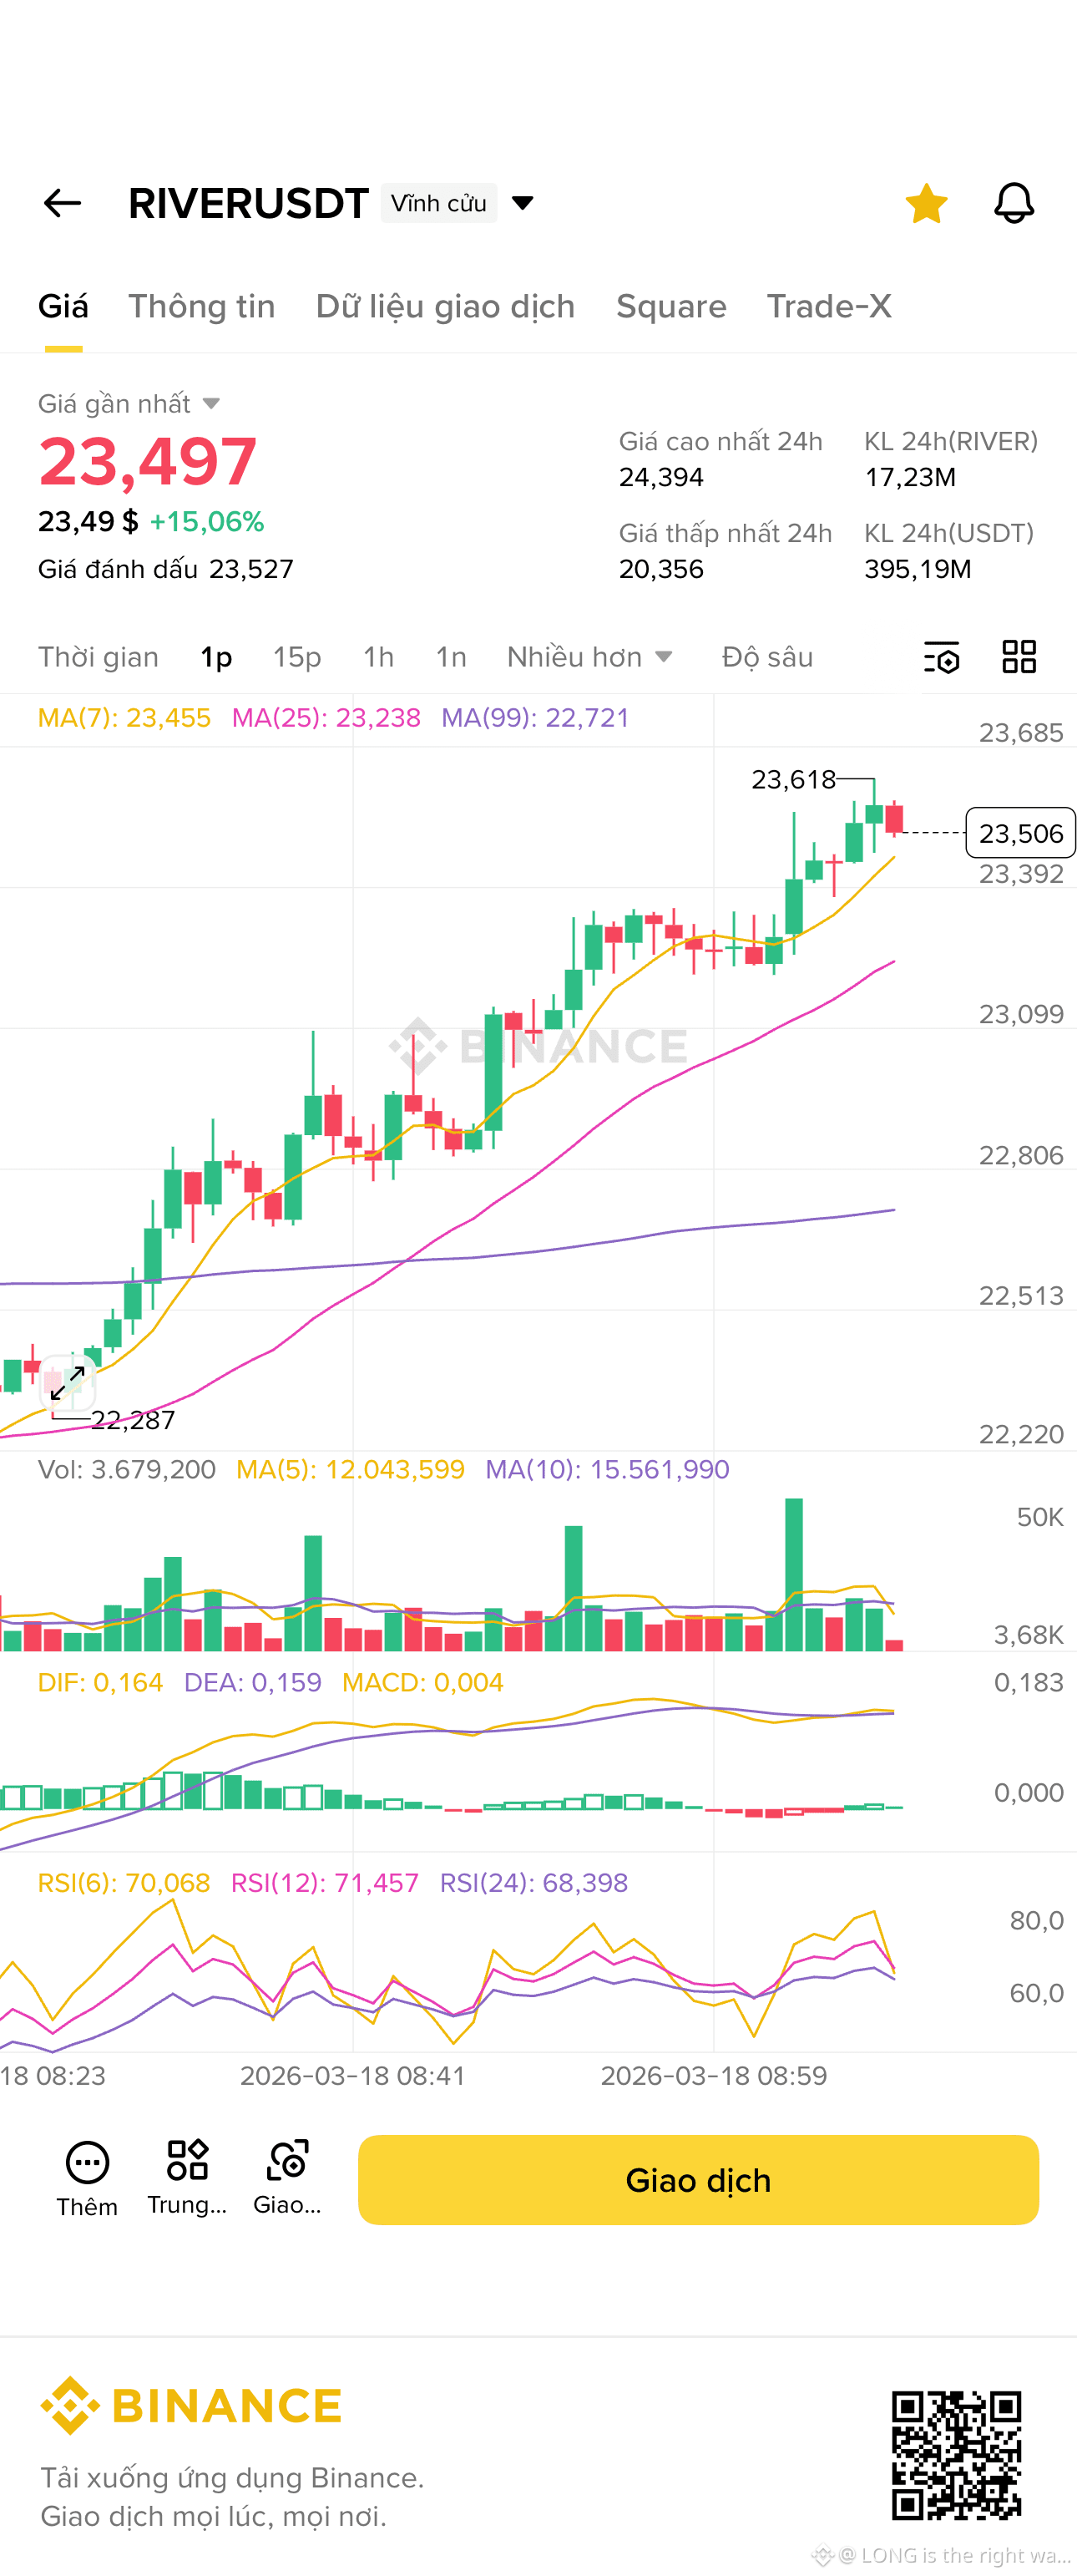
Task: Click the 2026-03-18 08:59 time label
Action: (715, 2076)
